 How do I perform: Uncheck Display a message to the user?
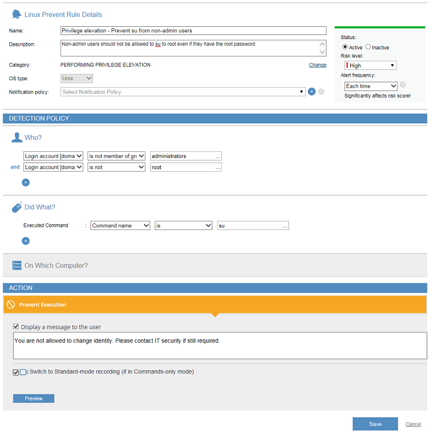16,327
